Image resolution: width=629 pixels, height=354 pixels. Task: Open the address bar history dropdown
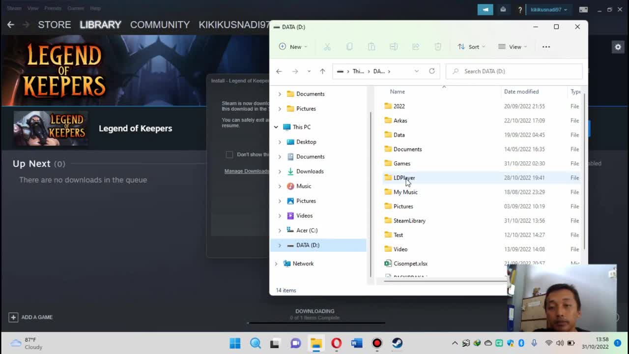point(416,71)
